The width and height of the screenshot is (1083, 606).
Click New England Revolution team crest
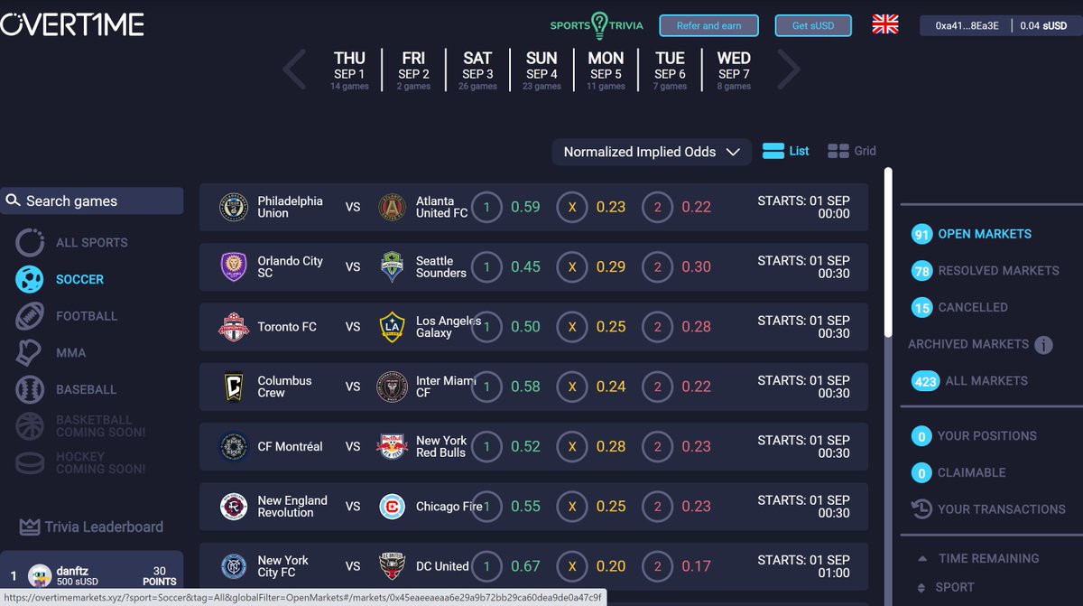234,507
